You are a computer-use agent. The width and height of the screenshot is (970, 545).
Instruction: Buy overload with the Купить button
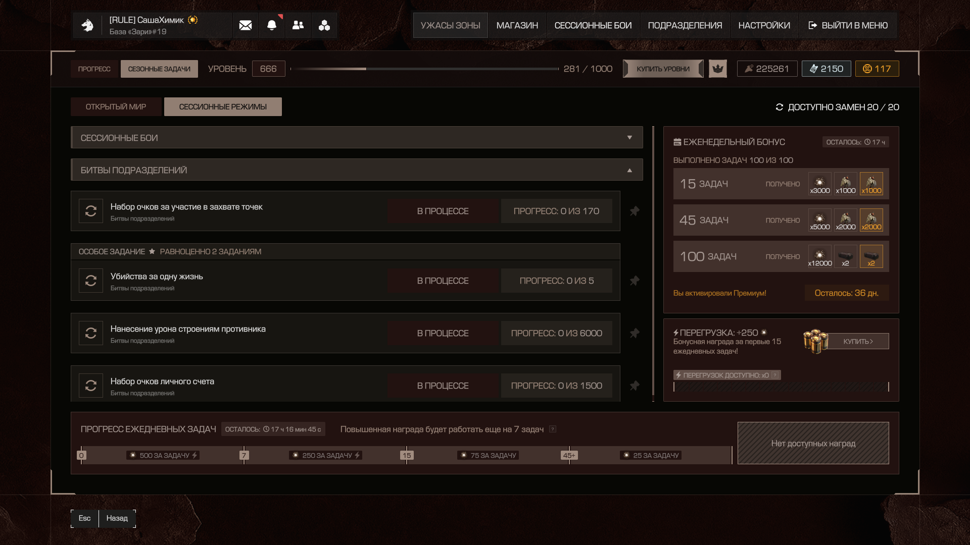(858, 341)
